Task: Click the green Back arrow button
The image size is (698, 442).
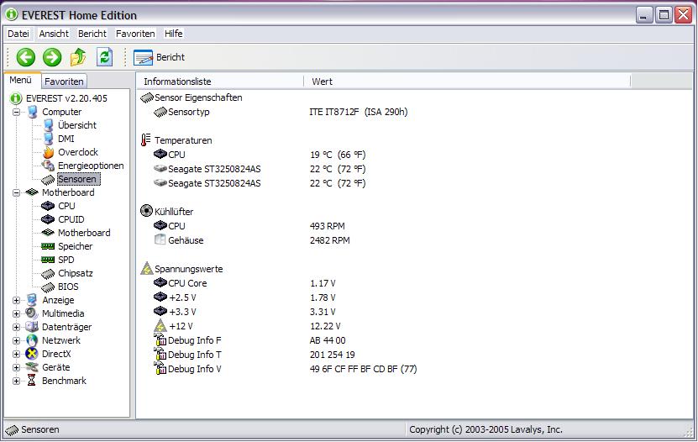Action: click(26, 57)
